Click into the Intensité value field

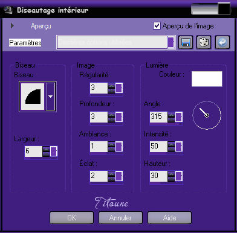(x=158, y=146)
